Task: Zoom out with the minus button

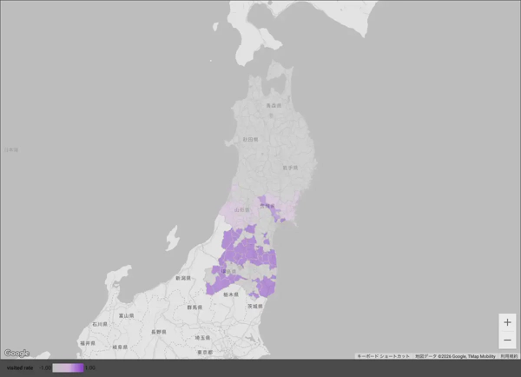Action: coord(507,341)
